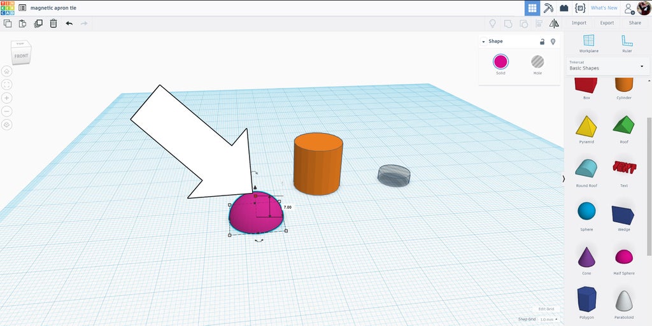Click the Mirror/Flip tool icon
The height and width of the screenshot is (326, 652).
click(x=555, y=24)
